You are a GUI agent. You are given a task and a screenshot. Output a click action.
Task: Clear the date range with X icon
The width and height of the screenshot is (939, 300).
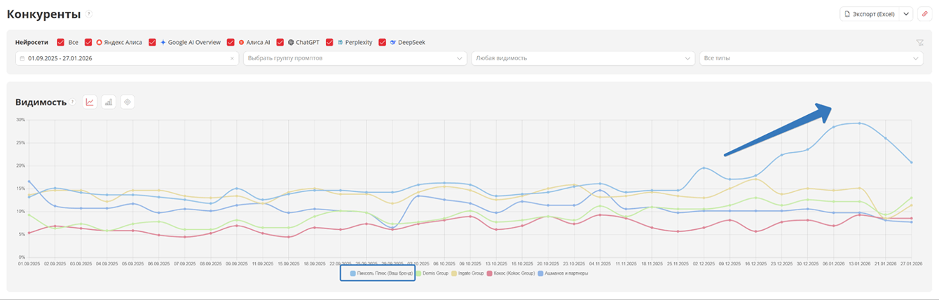(x=232, y=58)
